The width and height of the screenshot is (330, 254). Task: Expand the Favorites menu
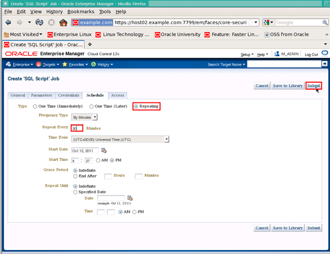coord(75,64)
